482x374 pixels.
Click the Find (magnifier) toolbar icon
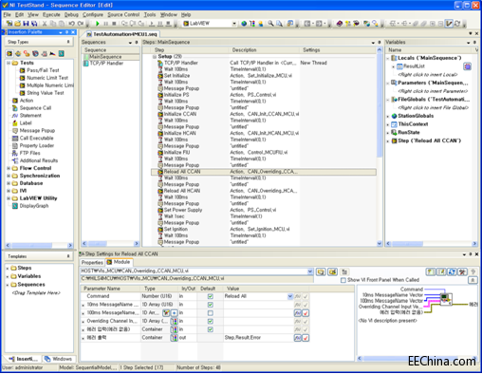click(270, 24)
